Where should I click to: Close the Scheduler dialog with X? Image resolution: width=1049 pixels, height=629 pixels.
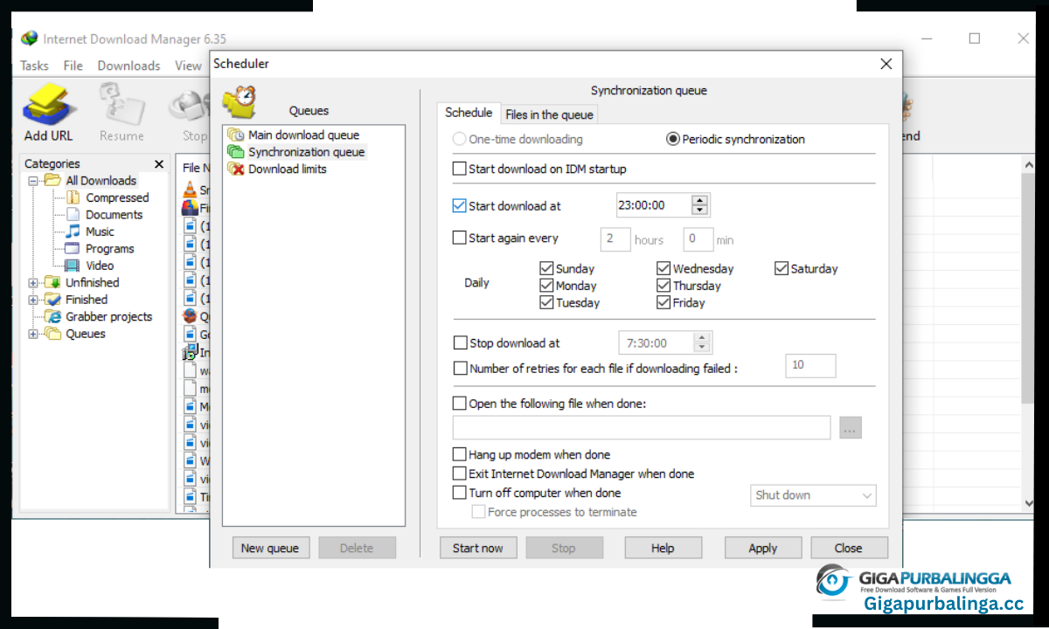pyautogui.click(x=886, y=64)
